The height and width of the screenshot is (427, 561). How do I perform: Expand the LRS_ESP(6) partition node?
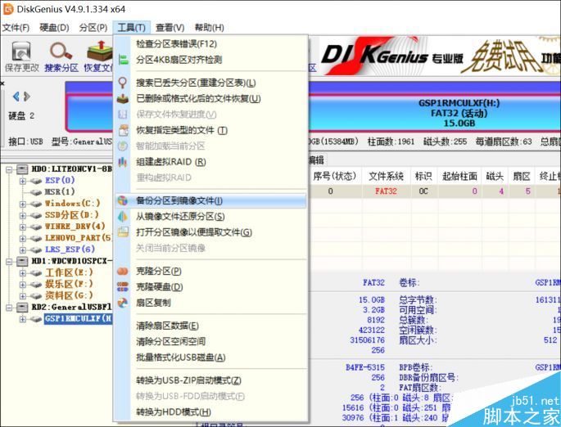[x=23, y=249]
